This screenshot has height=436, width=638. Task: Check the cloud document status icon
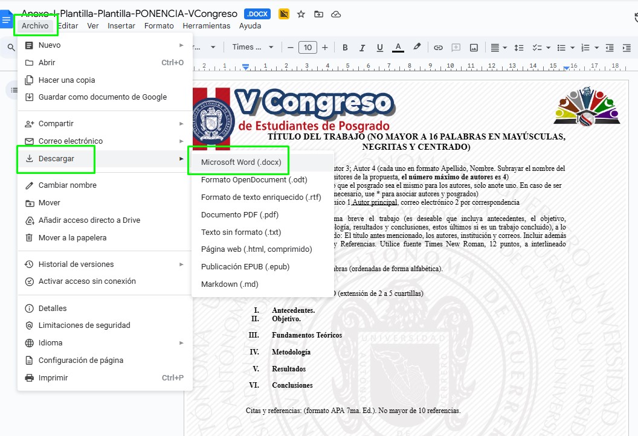pos(336,14)
